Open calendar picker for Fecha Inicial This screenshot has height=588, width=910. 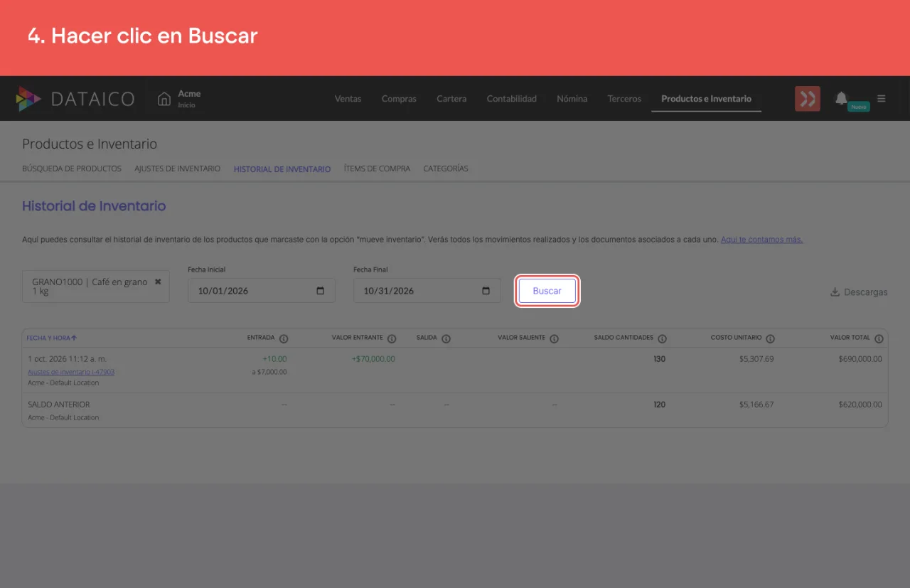point(320,291)
